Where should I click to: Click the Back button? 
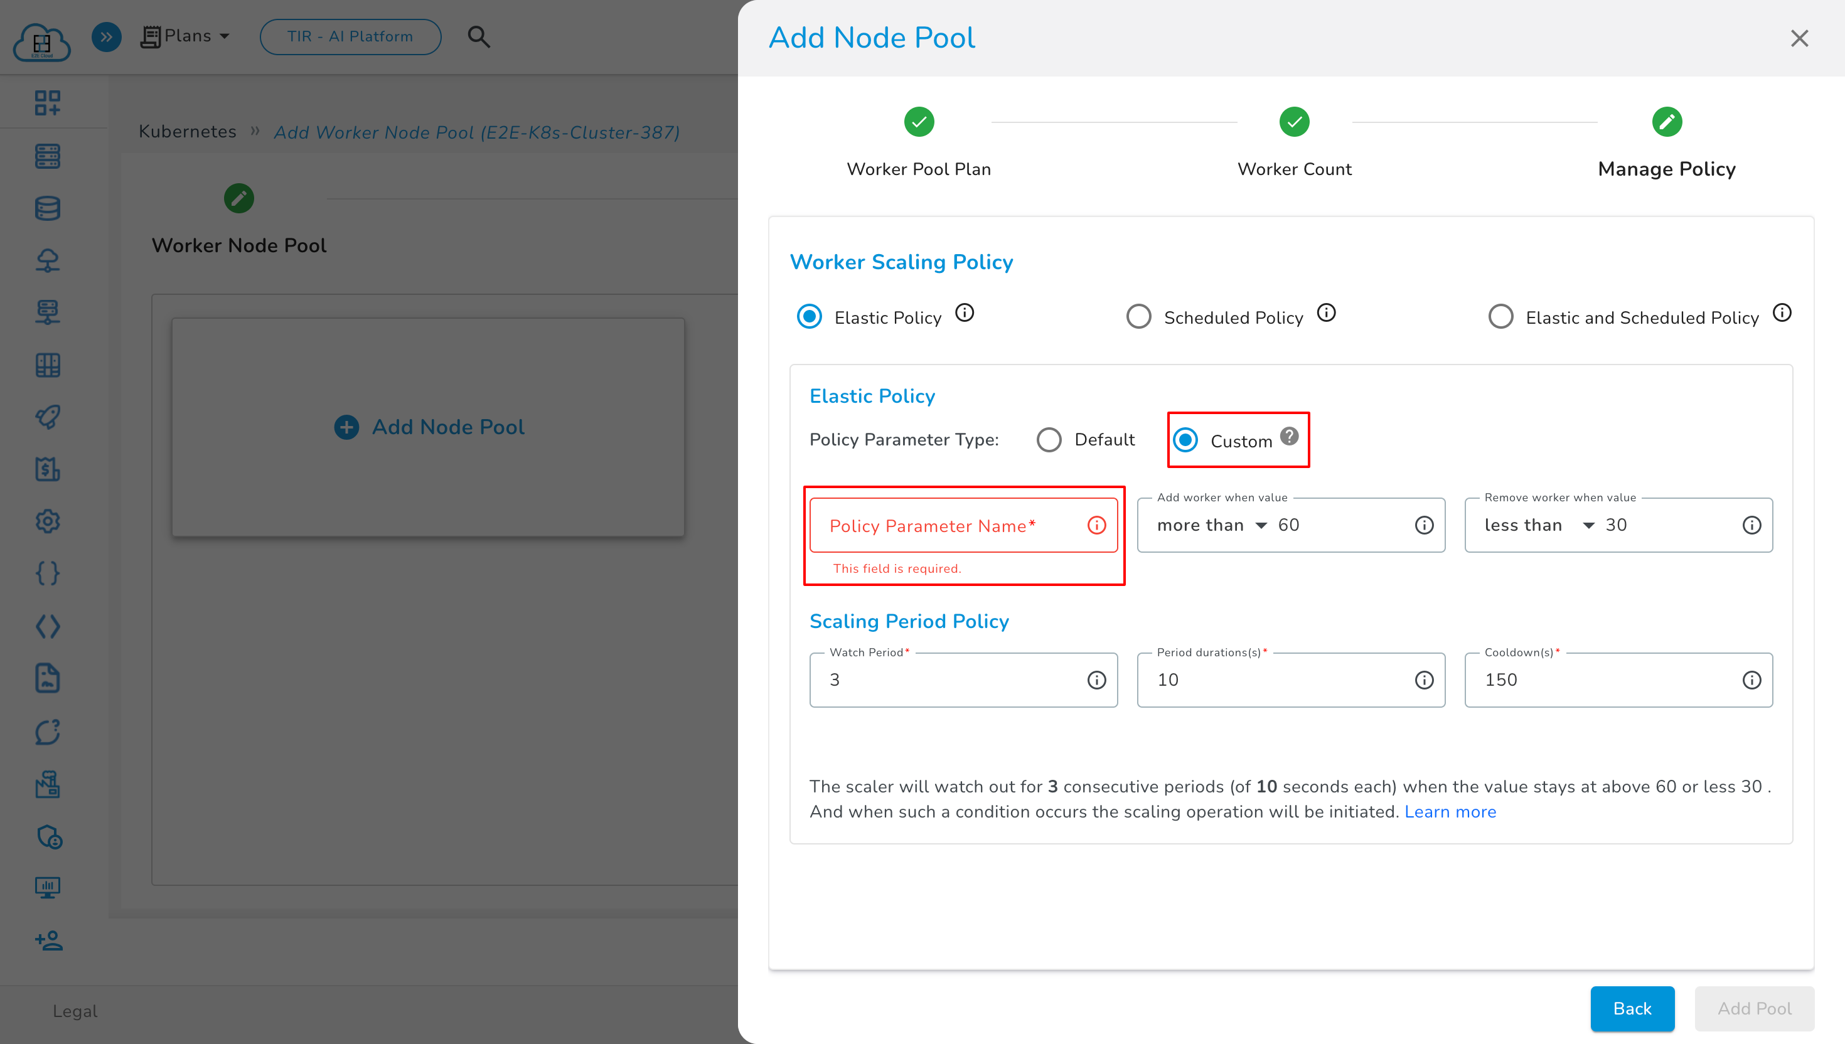[1632, 1009]
